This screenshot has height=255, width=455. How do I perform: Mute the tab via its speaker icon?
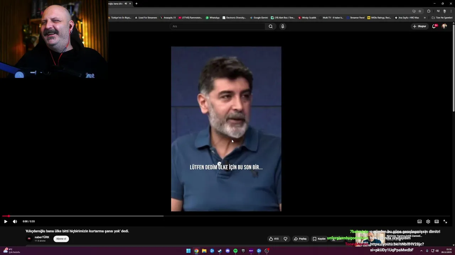point(125,4)
